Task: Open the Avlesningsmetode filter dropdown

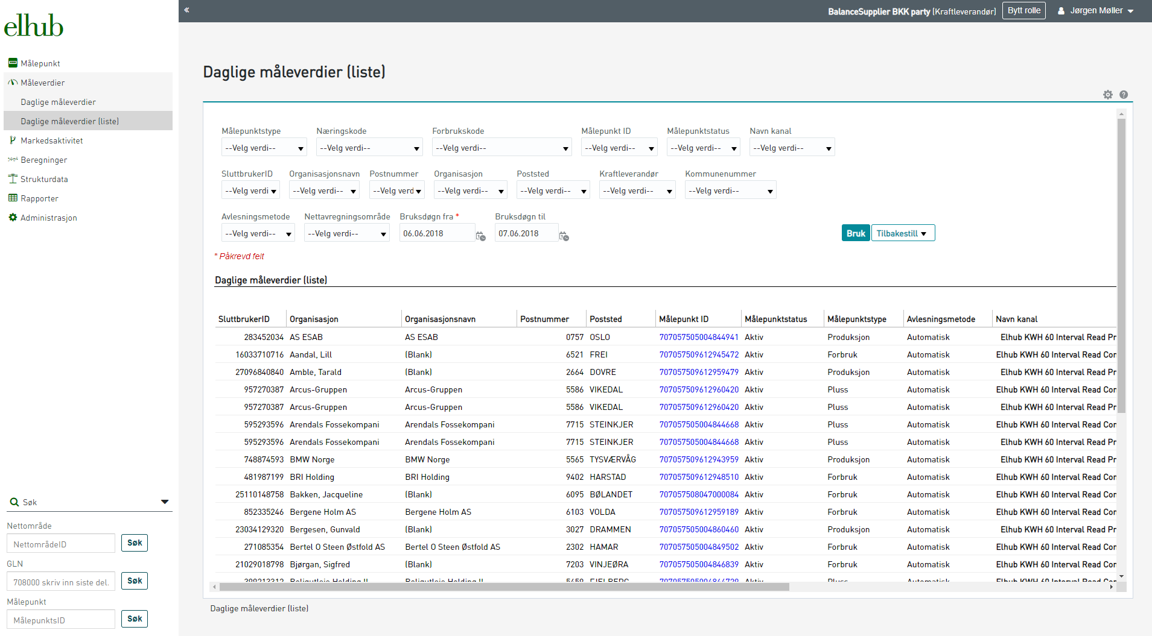Action: 258,233
